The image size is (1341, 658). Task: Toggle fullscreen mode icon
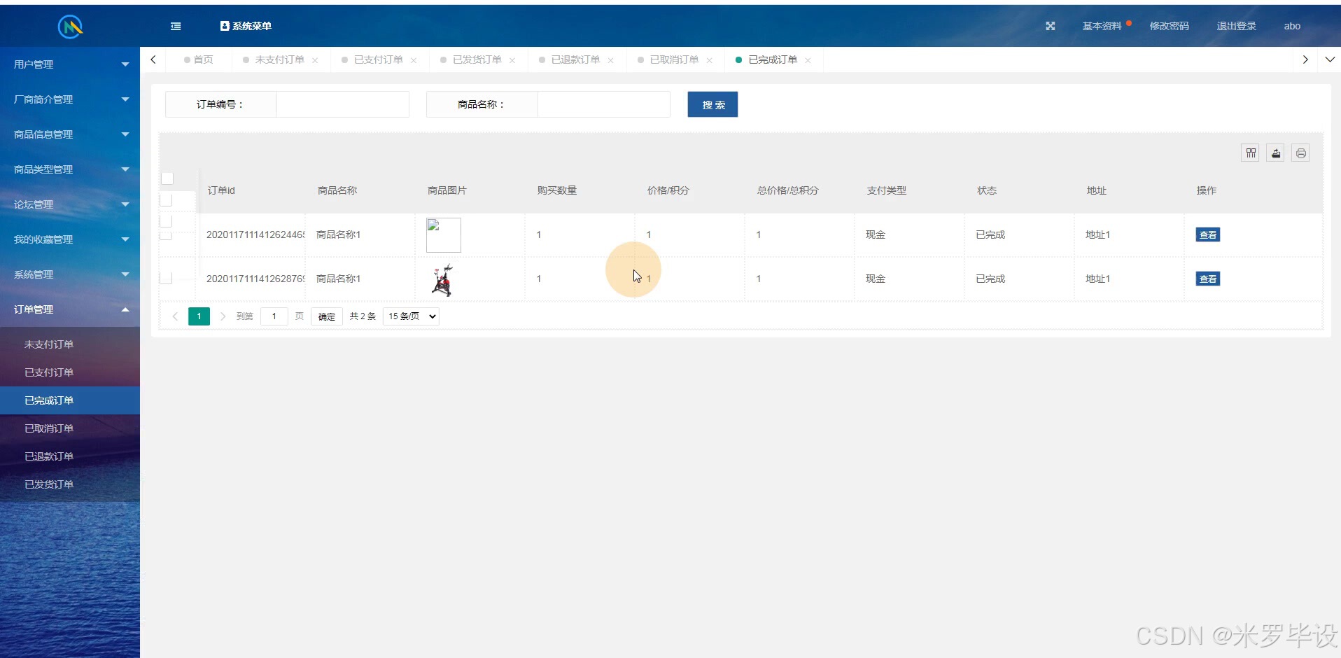click(x=1050, y=26)
